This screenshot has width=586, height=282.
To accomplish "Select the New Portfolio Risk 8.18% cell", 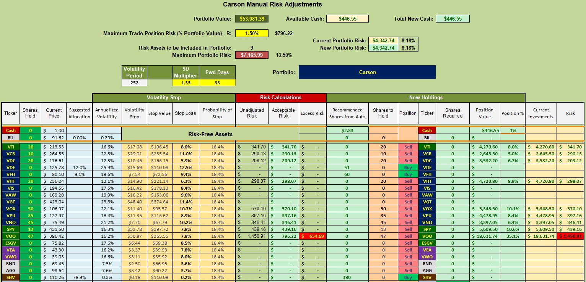I will click(x=408, y=48).
